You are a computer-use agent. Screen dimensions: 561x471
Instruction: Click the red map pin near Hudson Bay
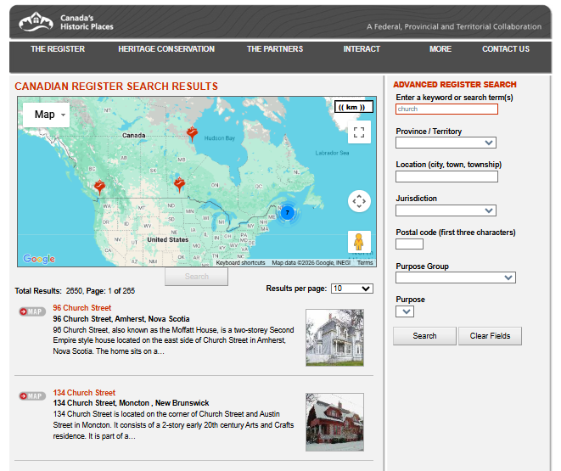[x=193, y=133]
